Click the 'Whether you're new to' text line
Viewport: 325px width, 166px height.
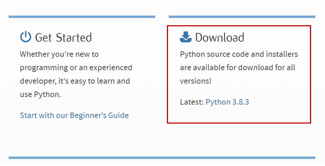coord(59,54)
